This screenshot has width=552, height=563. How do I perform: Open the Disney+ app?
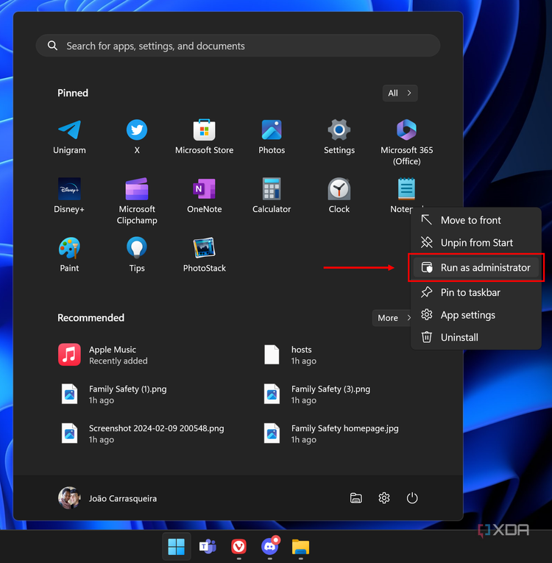click(69, 195)
